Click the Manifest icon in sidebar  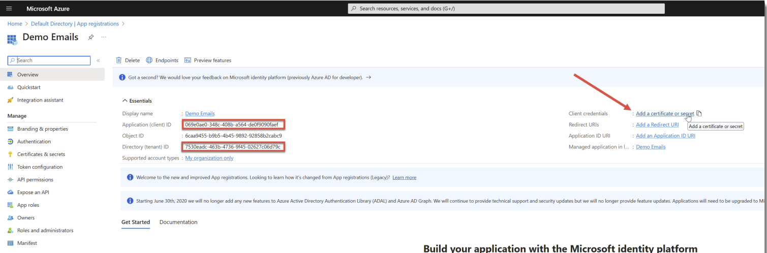click(10, 243)
